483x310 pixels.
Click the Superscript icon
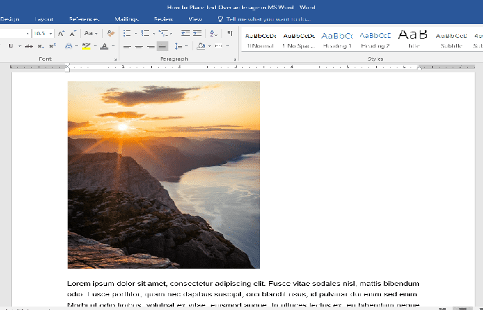[52, 46]
